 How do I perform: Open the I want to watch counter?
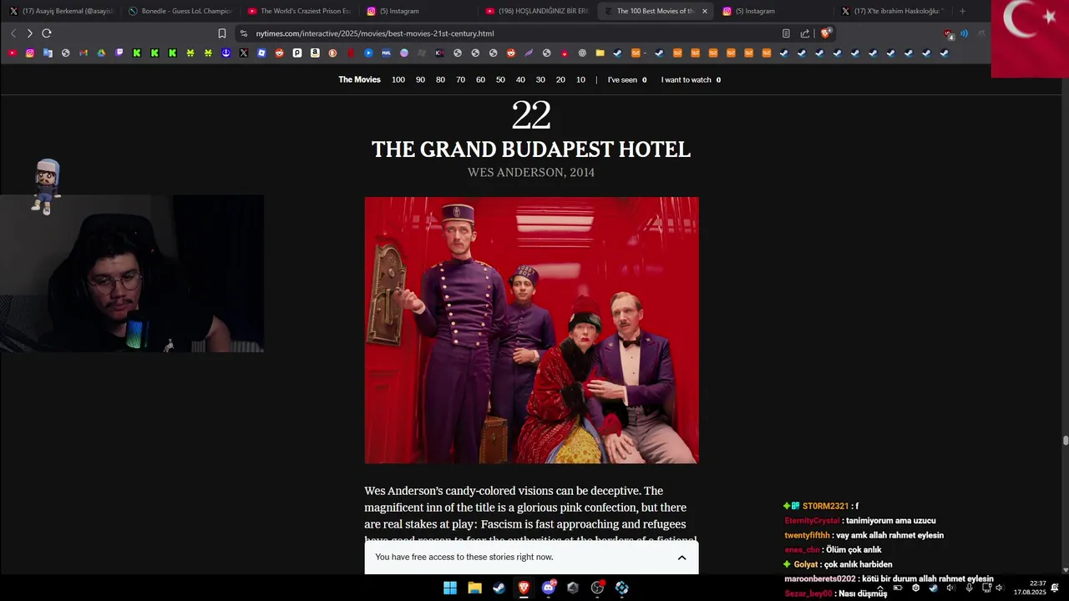coord(691,80)
